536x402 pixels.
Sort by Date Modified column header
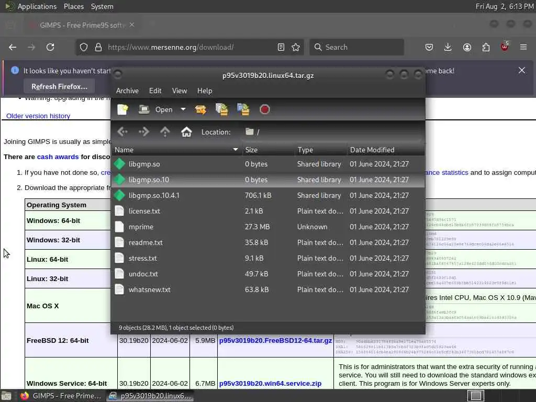386,150
